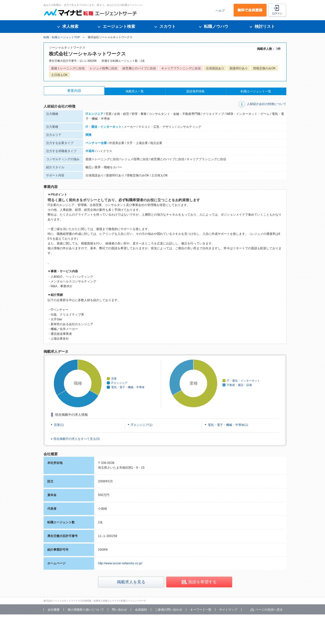The image size is (325, 619).
Task: Click the company name 株式会社ソーシャルネットワークス heading
Action: (x=87, y=54)
